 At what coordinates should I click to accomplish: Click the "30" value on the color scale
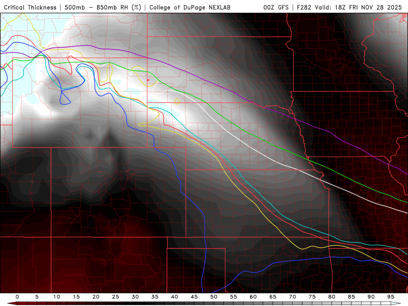135,297
